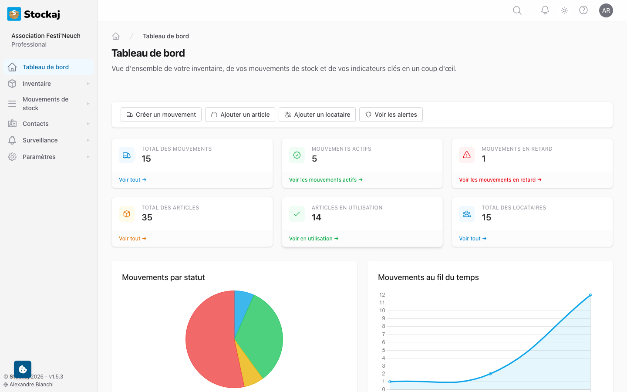Follow the Voir les mouvements en retard link
627x392 pixels.
pyautogui.click(x=500, y=179)
